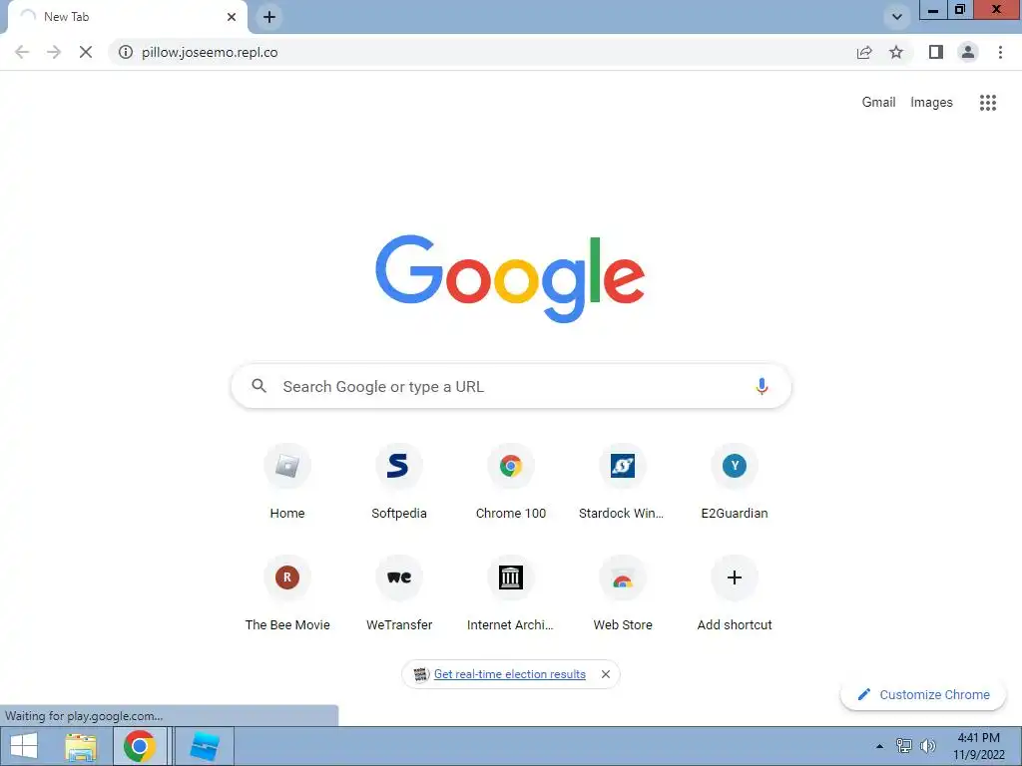Open the Windows Start menu
Image resolution: width=1022 pixels, height=766 pixels.
coord(24,746)
